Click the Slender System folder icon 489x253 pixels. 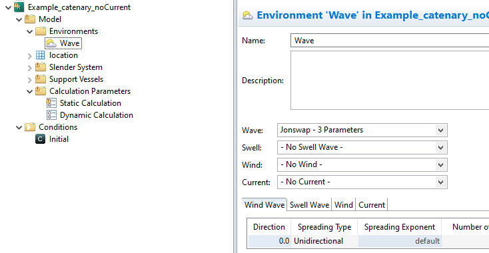tap(41, 67)
